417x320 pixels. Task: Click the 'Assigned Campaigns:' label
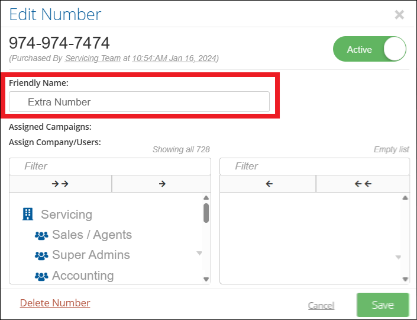(50, 127)
